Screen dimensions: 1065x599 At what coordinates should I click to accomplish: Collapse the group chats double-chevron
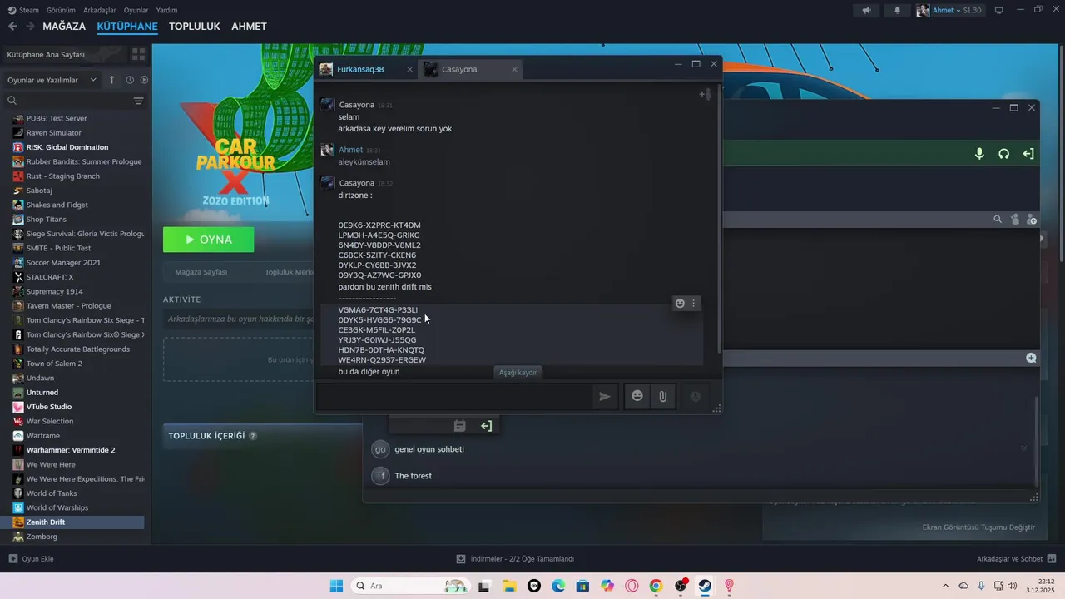1023,448
